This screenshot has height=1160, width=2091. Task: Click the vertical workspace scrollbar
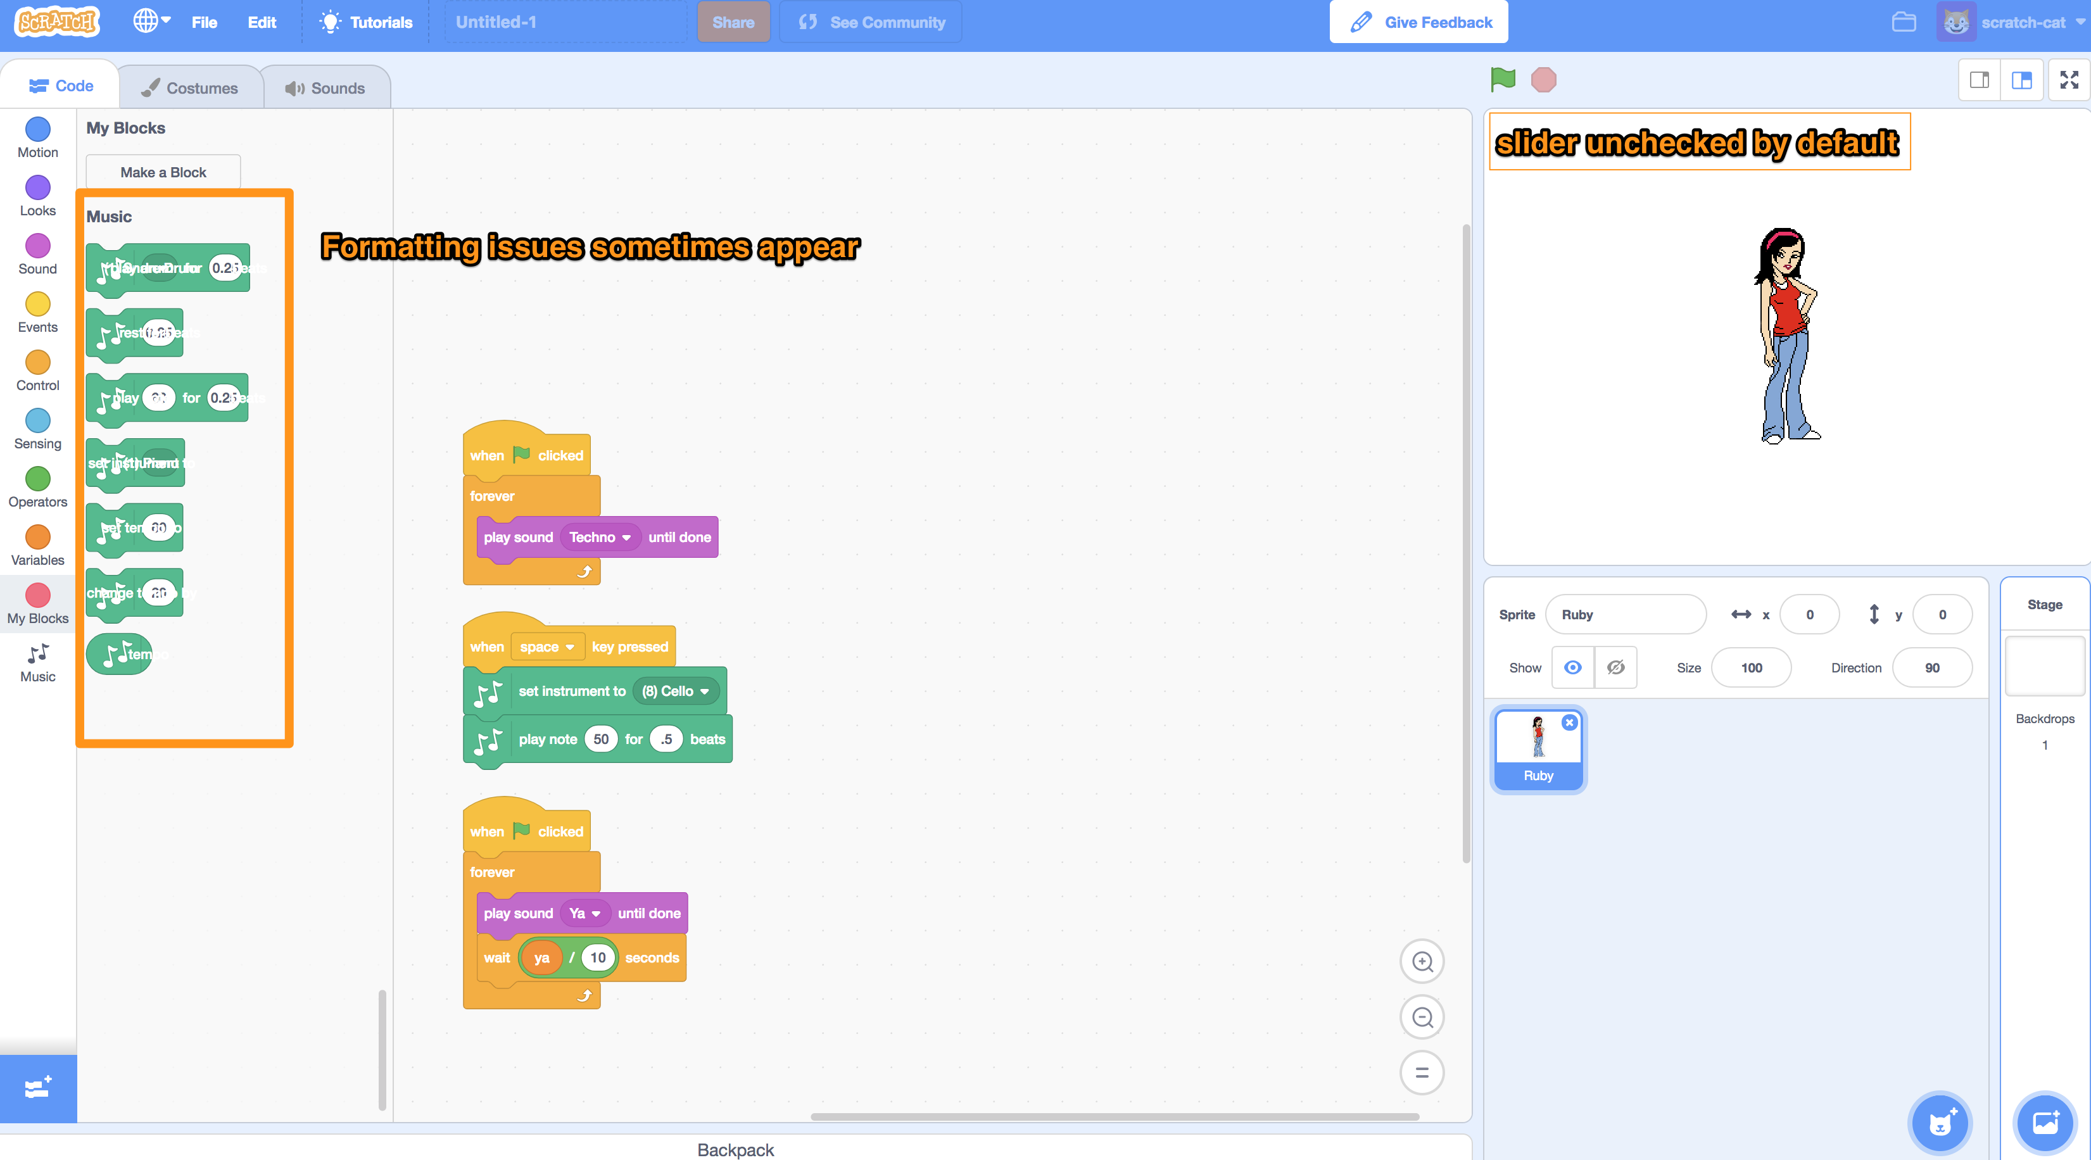click(x=1466, y=544)
